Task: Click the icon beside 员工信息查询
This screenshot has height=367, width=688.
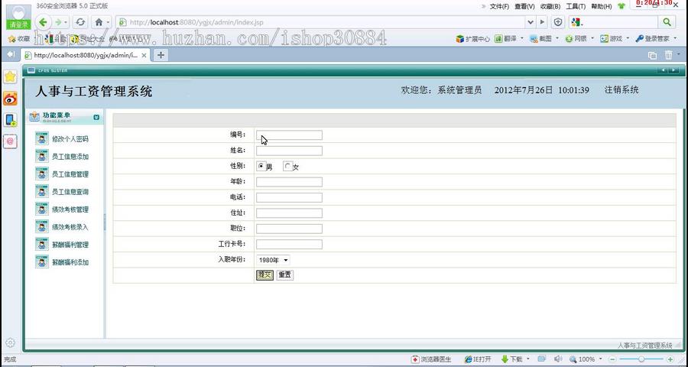Action: pyautogui.click(x=42, y=191)
